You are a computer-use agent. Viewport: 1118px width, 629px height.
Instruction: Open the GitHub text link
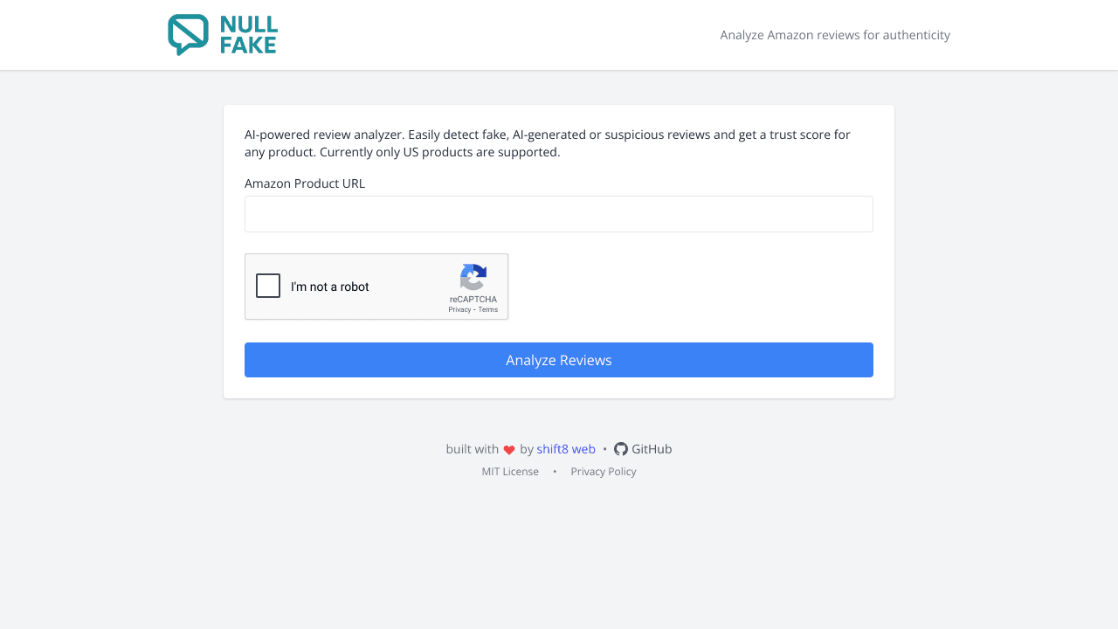[x=652, y=449]
